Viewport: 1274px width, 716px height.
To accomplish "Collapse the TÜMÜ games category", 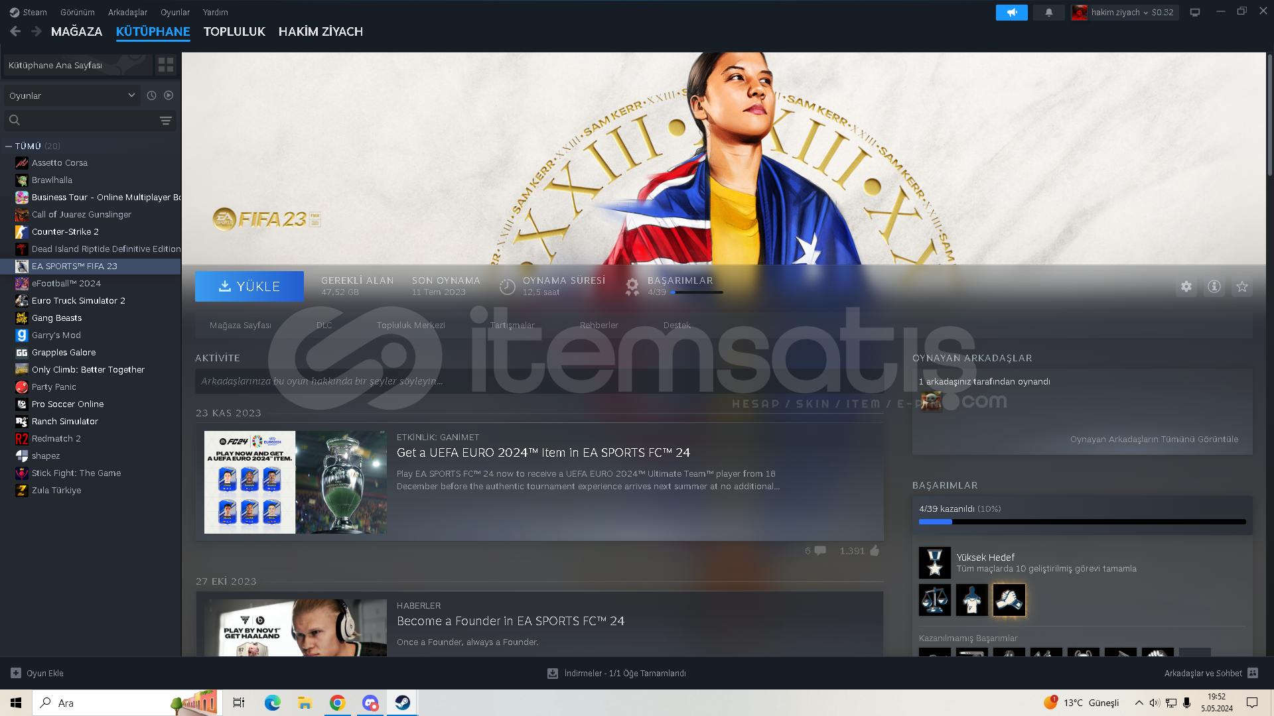I will [9, 146].
